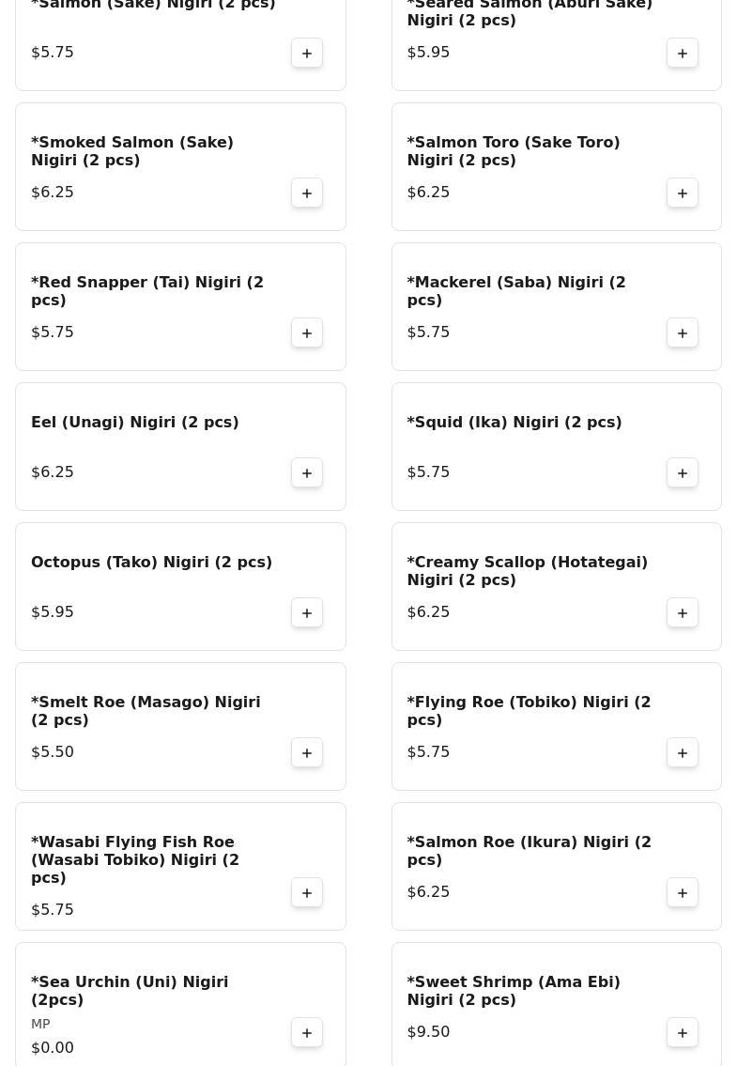
Task: Select the Sweet Shrimp (Ama Ebi) title
Action: pos(514,991)
